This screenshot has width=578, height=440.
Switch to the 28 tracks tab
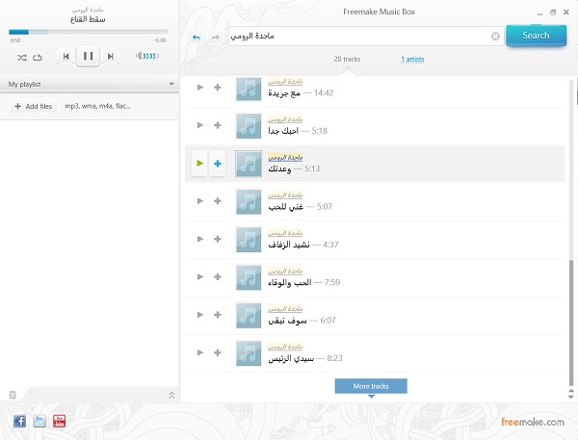point(347,59)
